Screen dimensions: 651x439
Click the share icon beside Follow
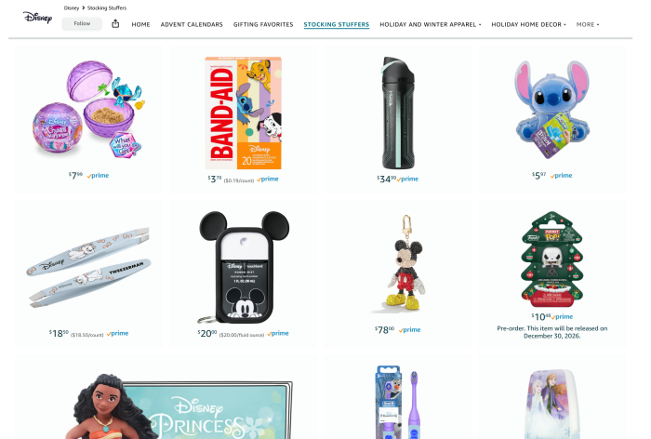[x=115, y=23]
